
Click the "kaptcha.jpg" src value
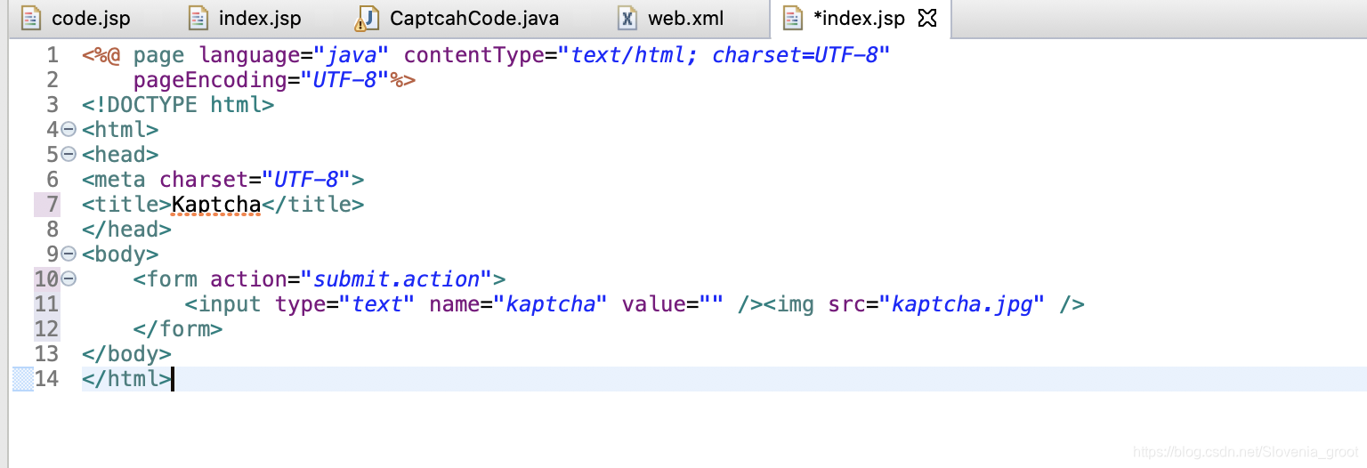[x=963, y=304]
